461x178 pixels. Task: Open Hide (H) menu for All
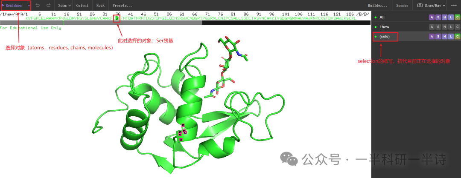coord(444,17)
